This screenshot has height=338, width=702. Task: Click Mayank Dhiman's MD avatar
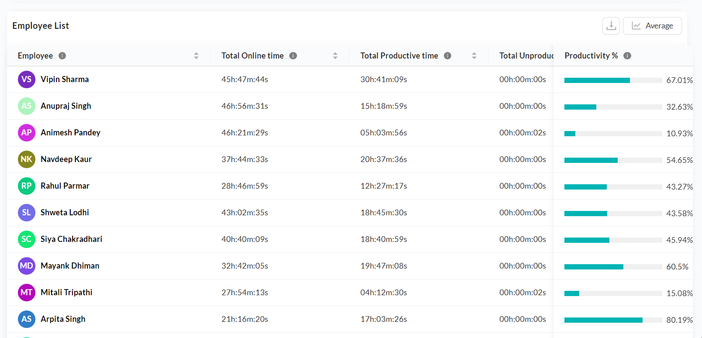click(x=27, y=266)
